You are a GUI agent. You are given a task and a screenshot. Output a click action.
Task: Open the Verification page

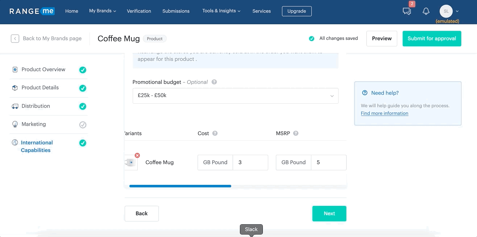click(139, 11)
